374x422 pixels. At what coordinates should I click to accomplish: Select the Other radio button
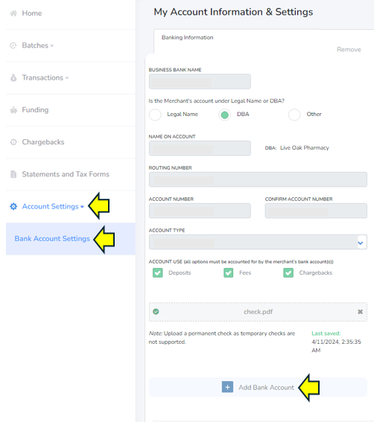(294, 115)
